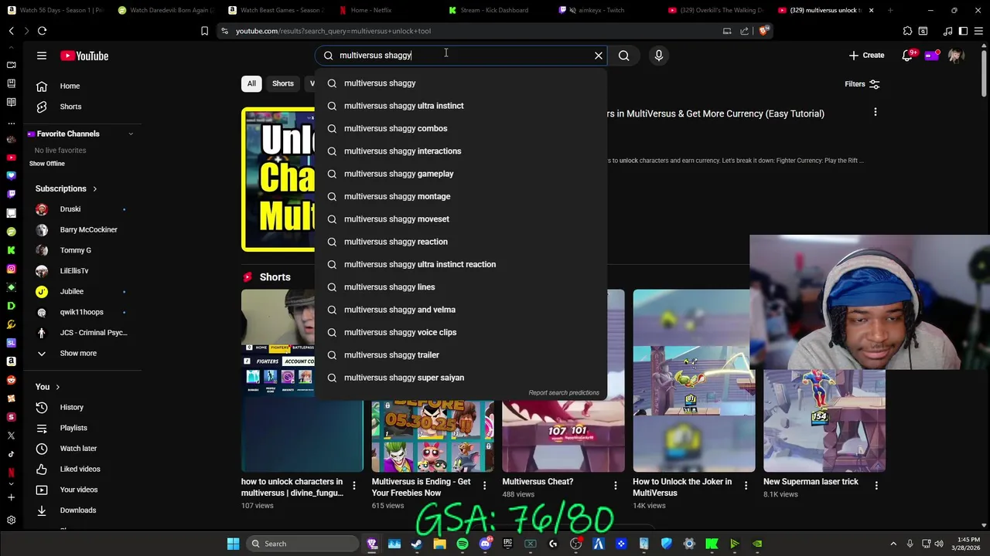990x556 pixels.
Task: Open Amazon from the browser sidebar
Action: pos(11,361)
